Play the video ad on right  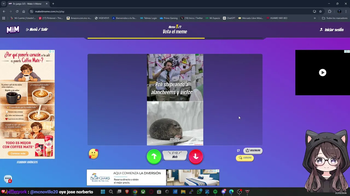[x=323, y=73]
